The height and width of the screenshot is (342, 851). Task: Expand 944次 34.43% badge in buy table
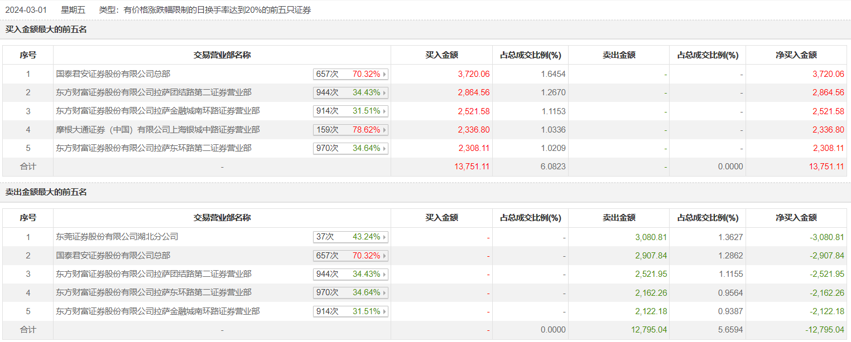tap(384, 92)
